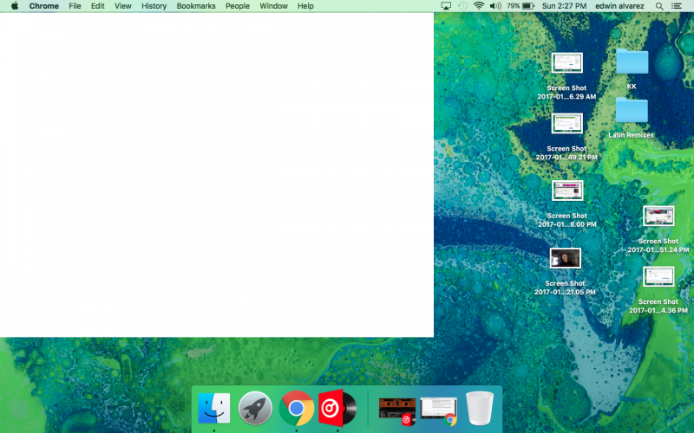This screenshot has height=433, width=694.
Task: Open the File menu
Action: 75,6
